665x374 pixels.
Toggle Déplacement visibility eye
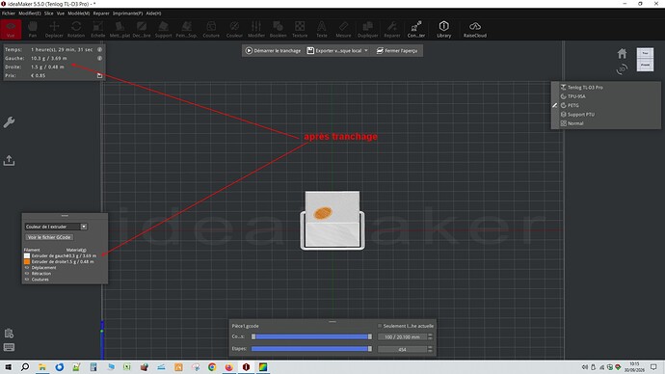pyautogui.click(x=27, y=268)
